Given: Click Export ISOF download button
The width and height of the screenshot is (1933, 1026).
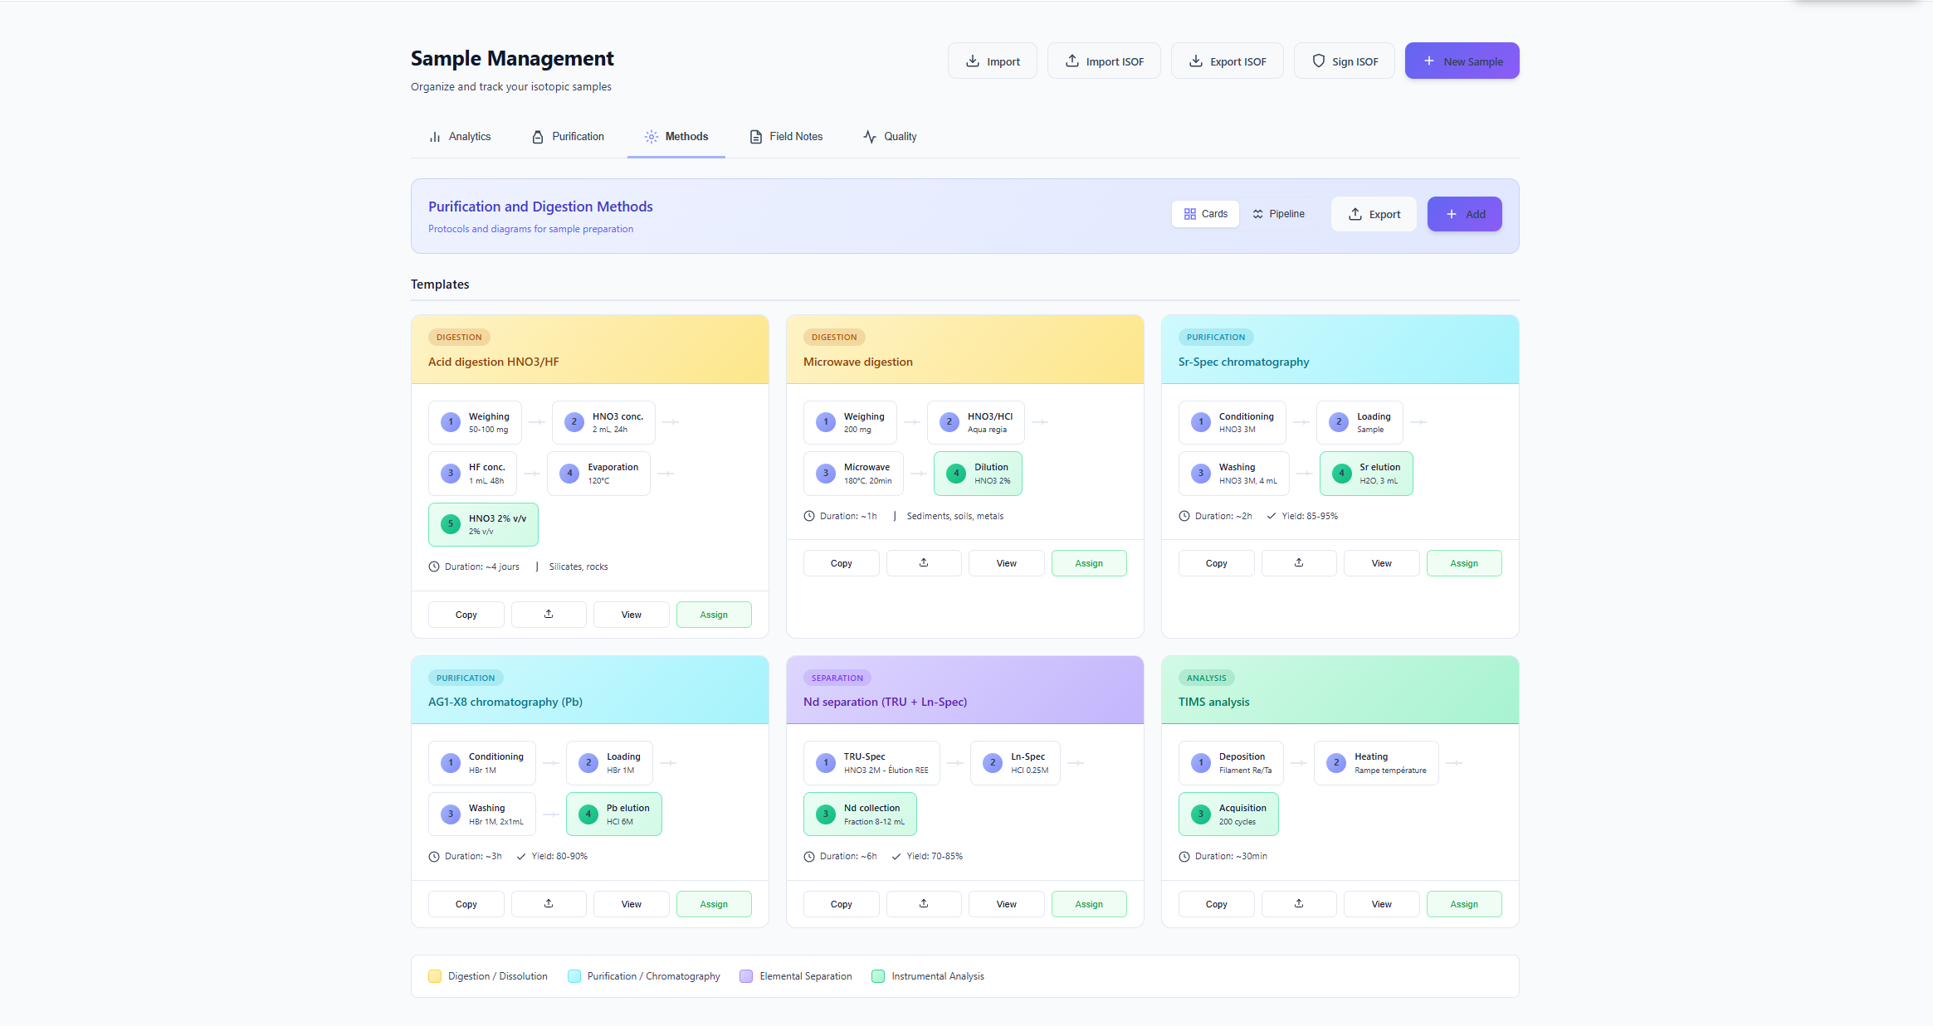Looking at the screenshot, I should click(1227, 61).
